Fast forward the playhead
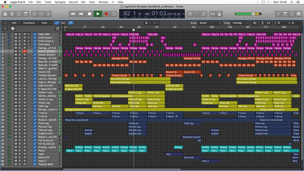This screenshot has width=304, height=171. point(81,14)
